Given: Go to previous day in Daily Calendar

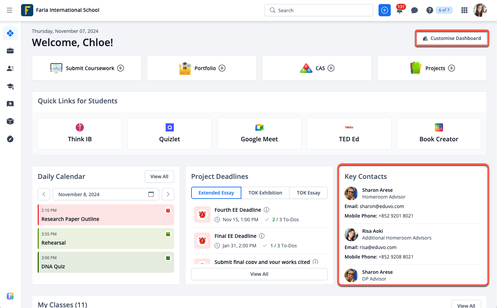Looking at the screenshot, I should [x=44, y=194].
